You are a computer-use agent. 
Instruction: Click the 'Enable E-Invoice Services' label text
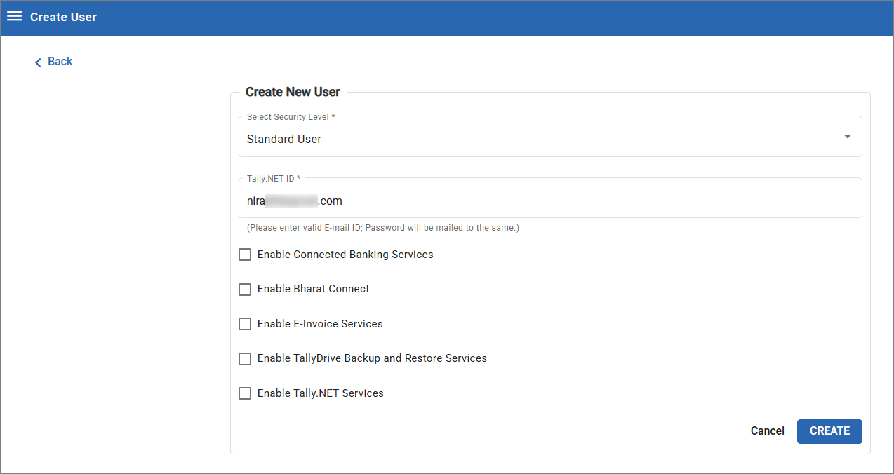point(320,324)
